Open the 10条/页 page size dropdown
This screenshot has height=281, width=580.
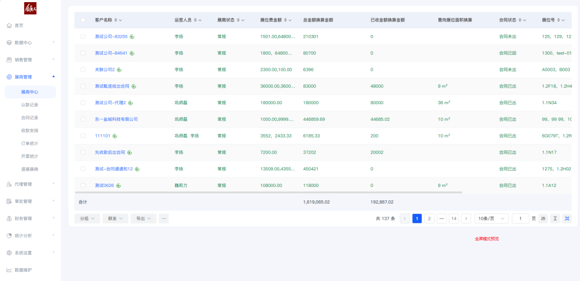point(491,219)
